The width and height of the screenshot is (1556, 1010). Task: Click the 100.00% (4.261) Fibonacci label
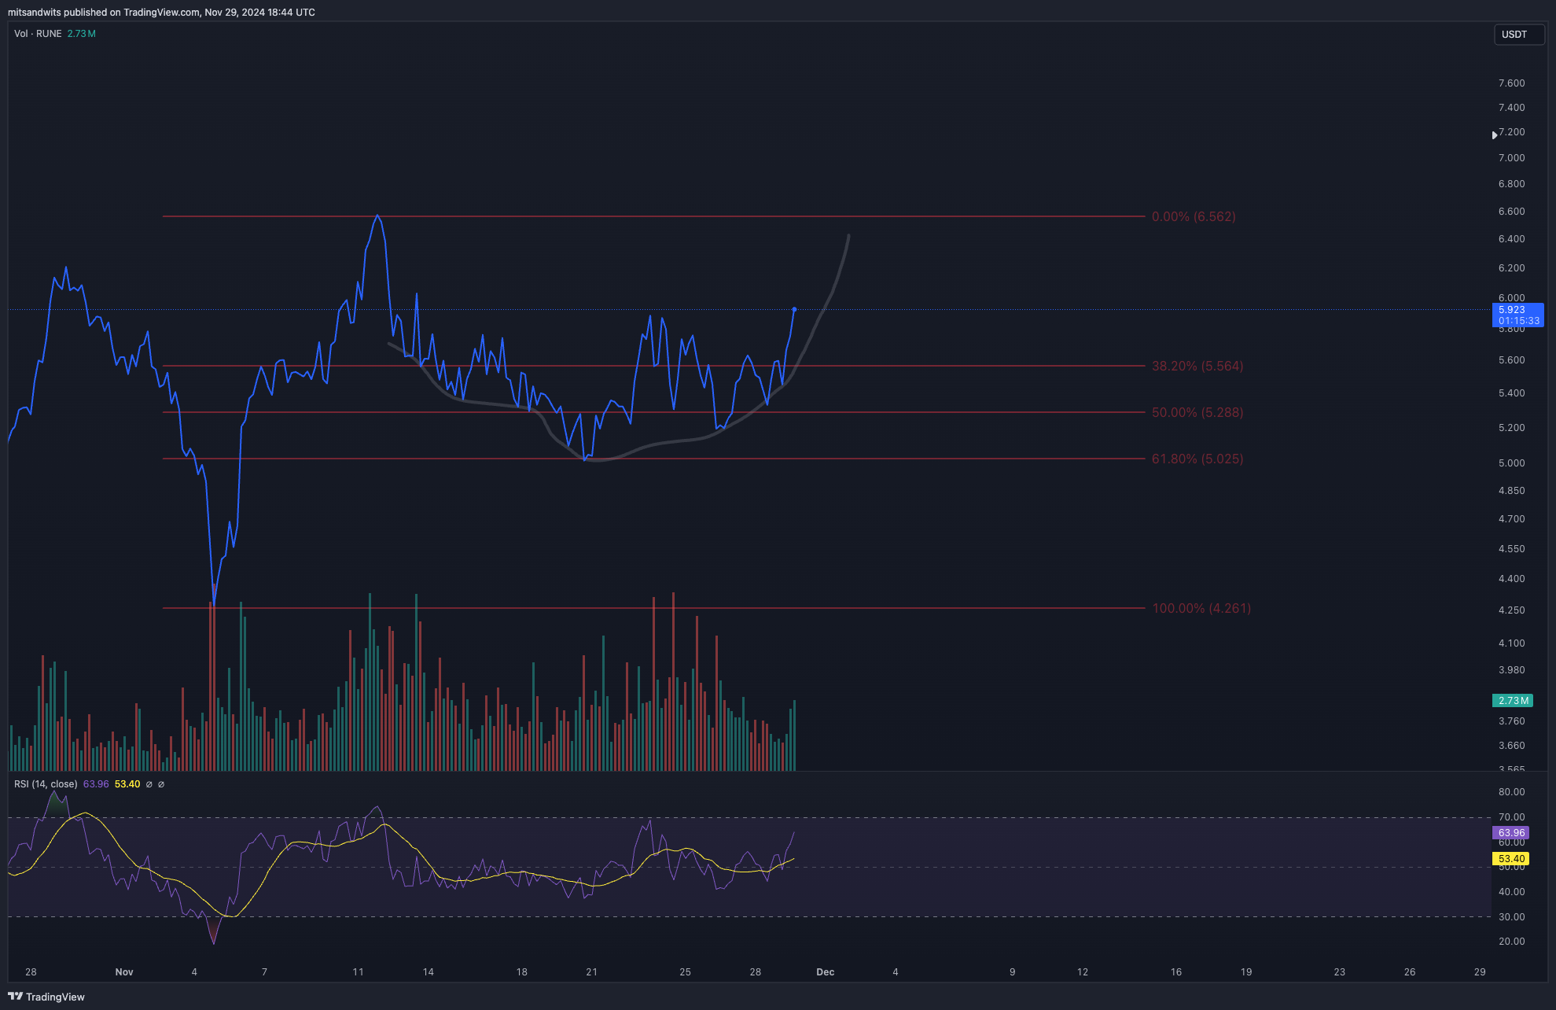[x=1201, y=608]
